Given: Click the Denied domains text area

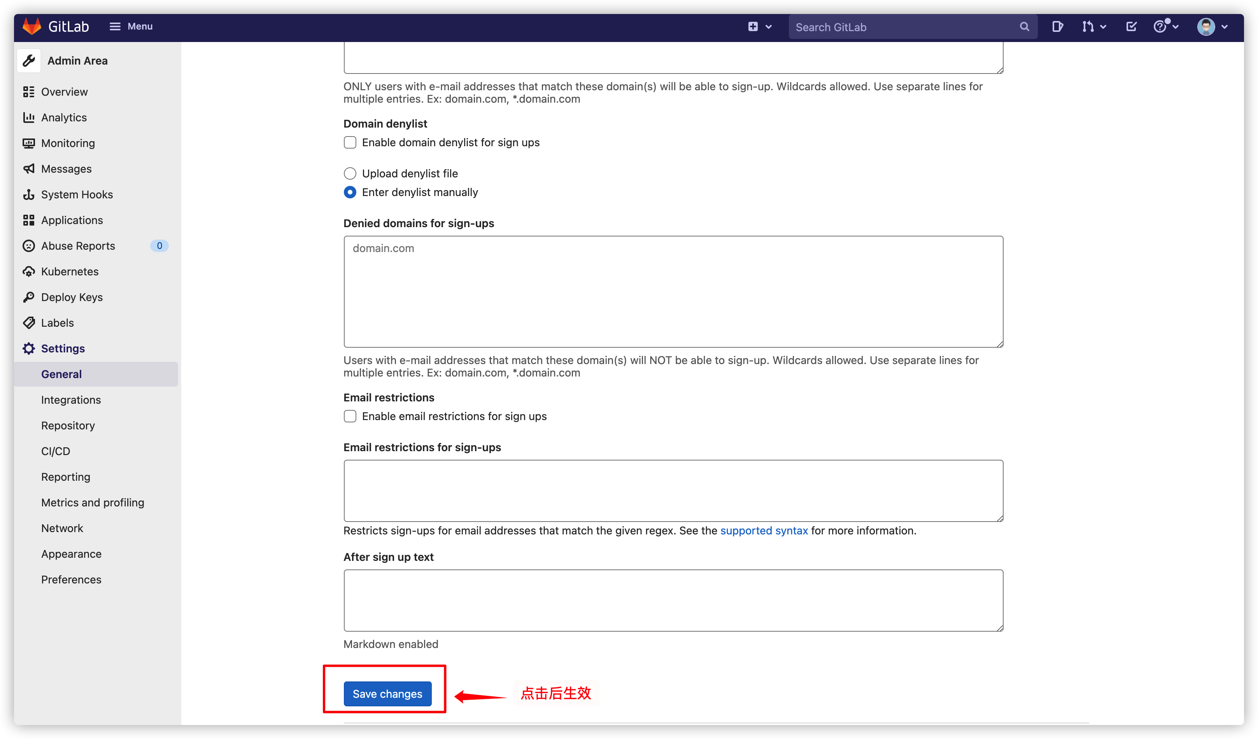Looking at the screenshot, I should click(x=673, y=292).
